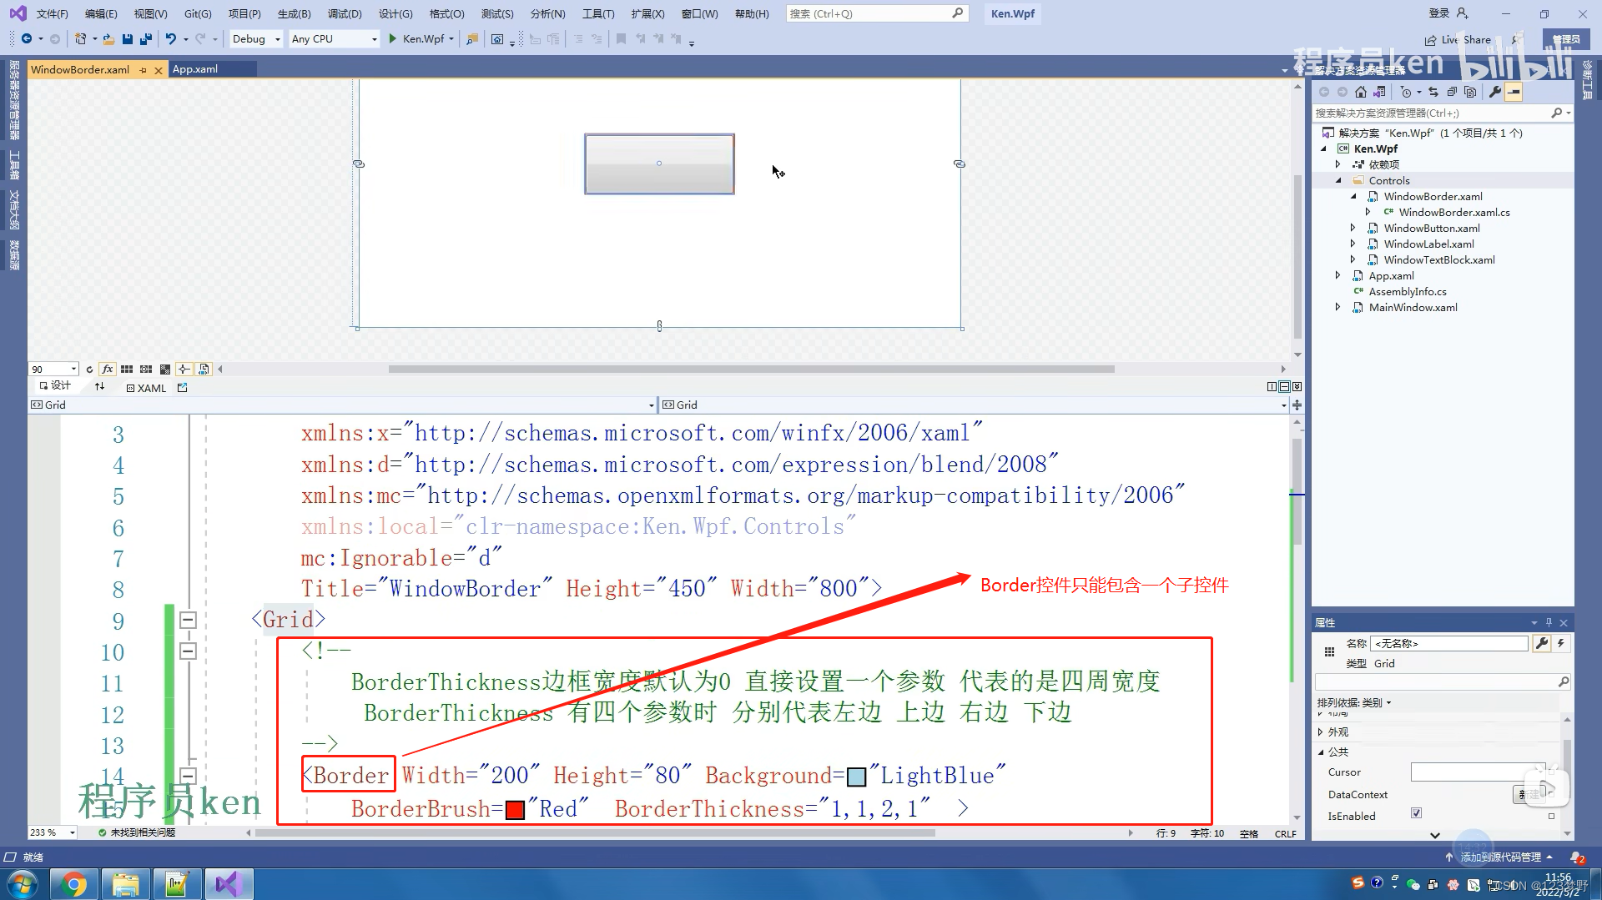
Task: Expand the WindowButton.xaml node
Action: coord(1353,229)
